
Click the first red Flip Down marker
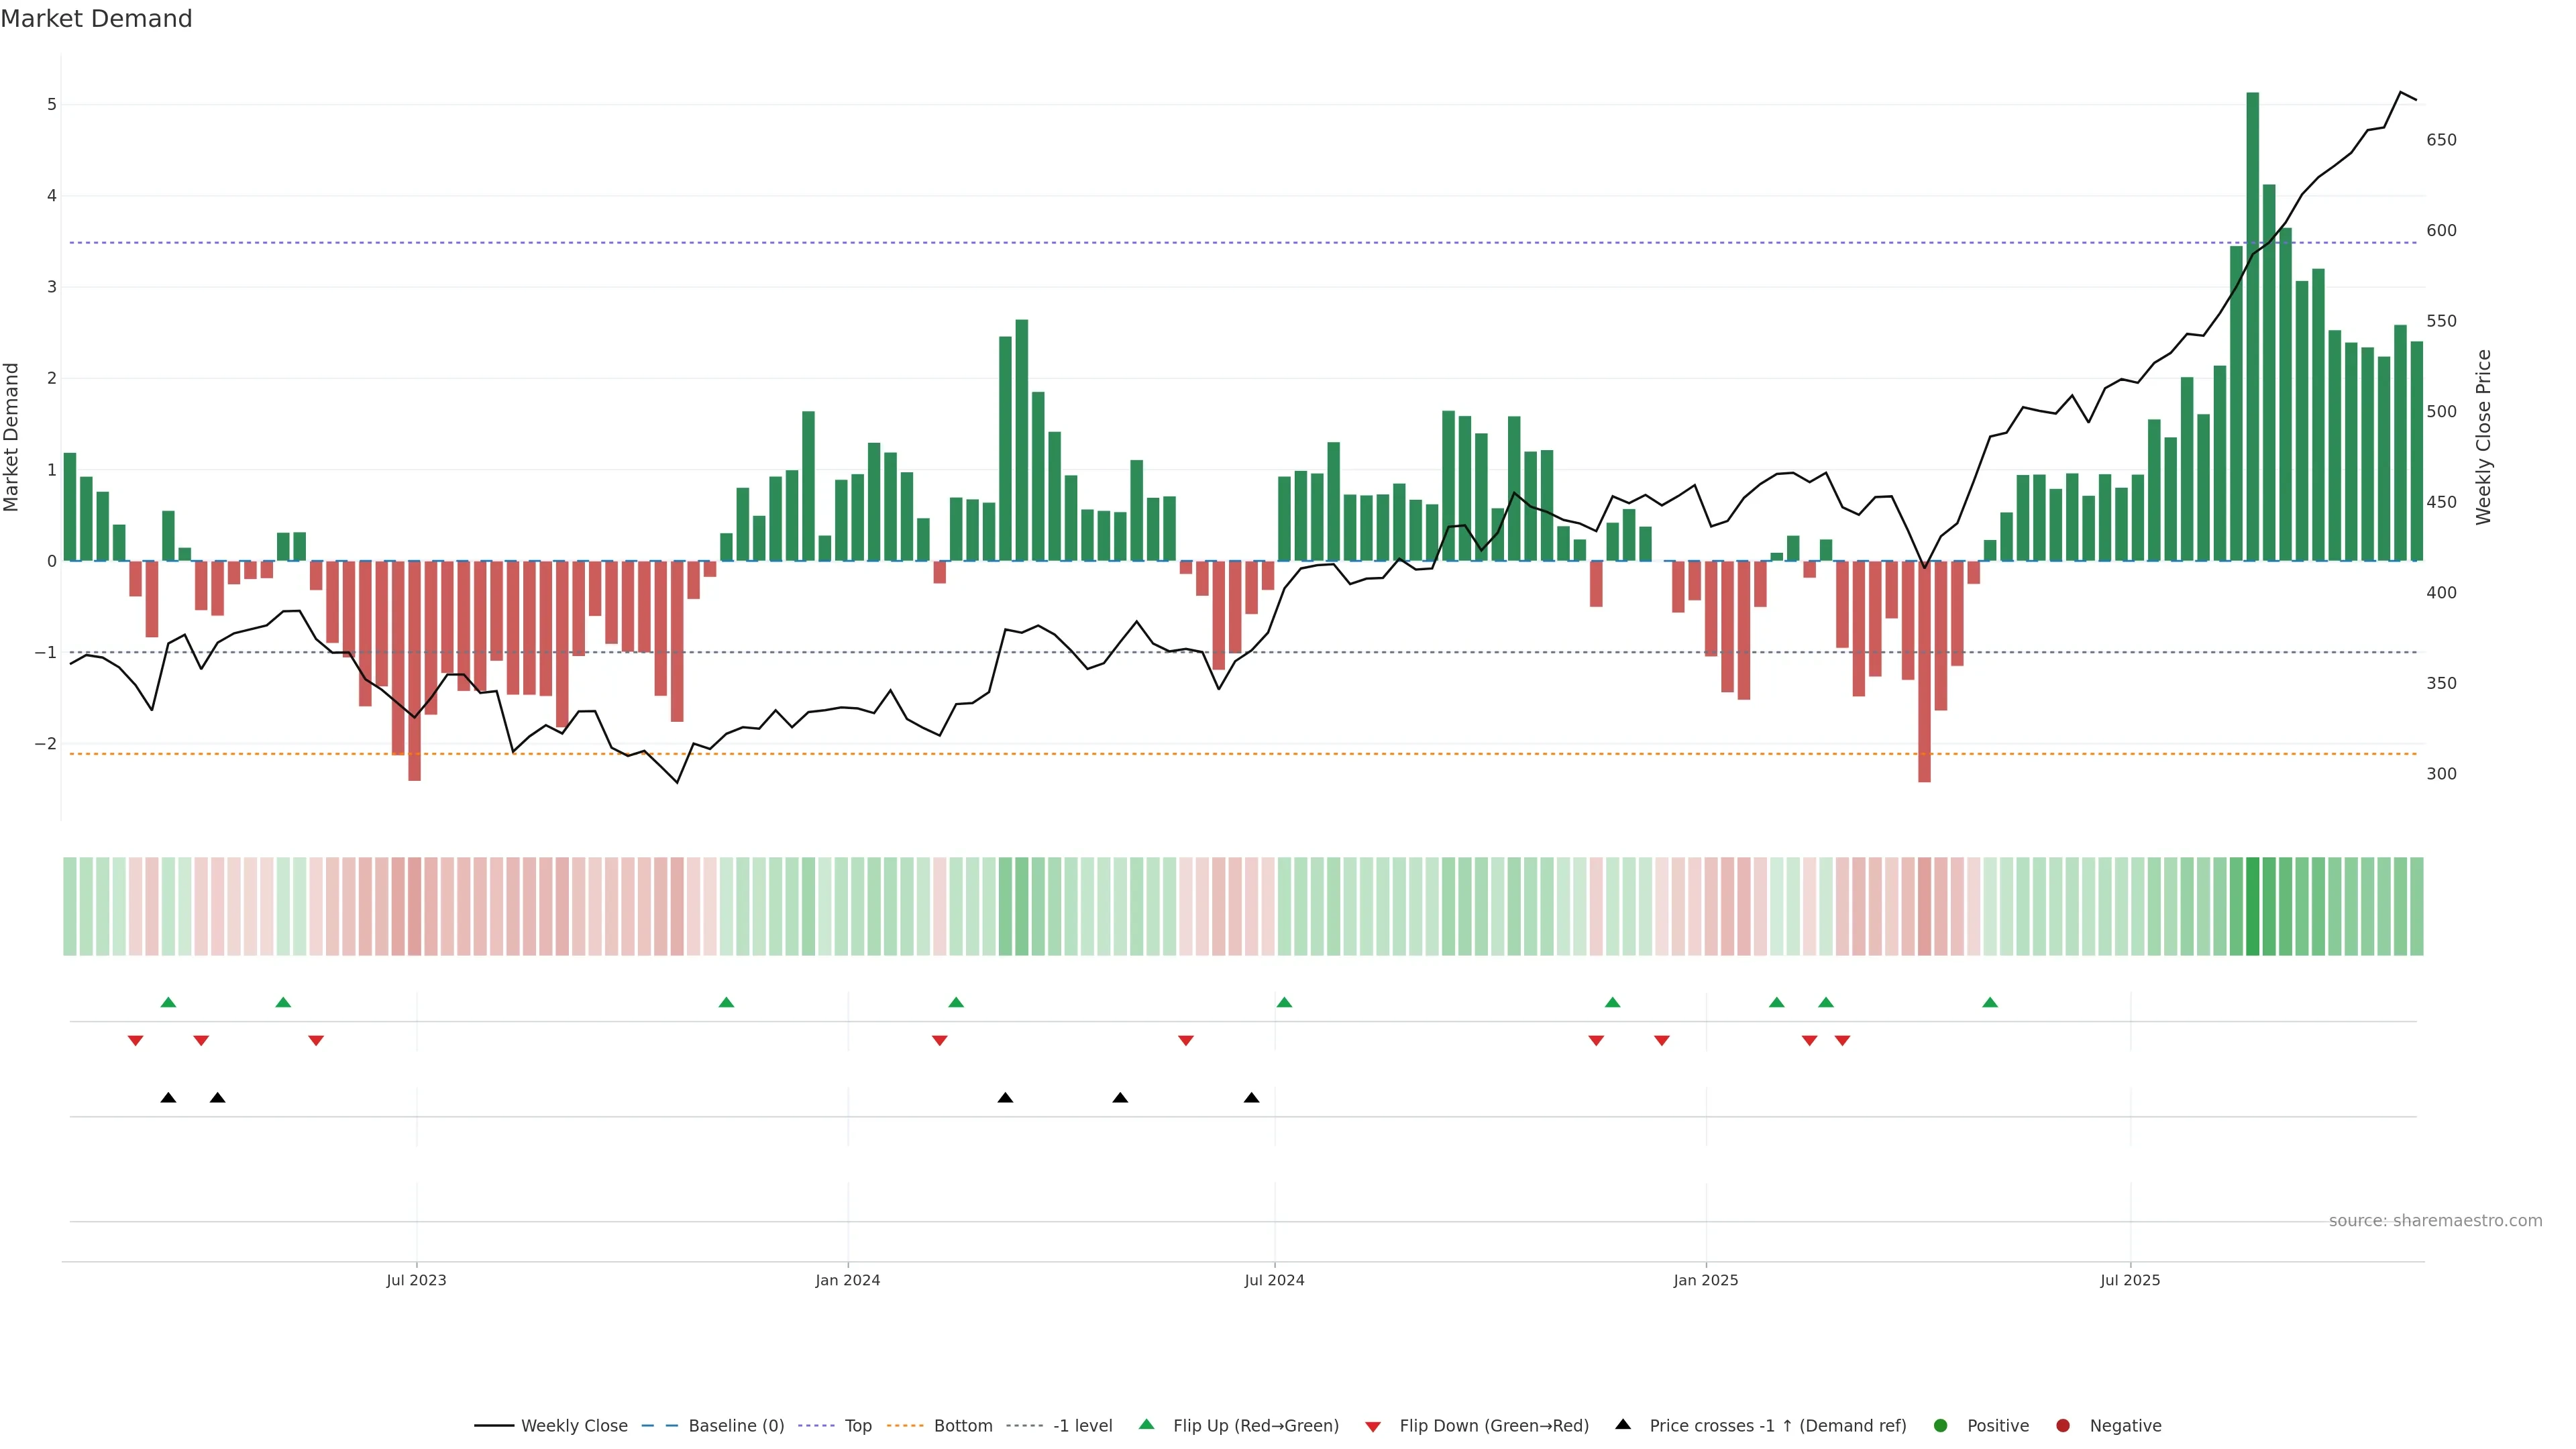136,1041
